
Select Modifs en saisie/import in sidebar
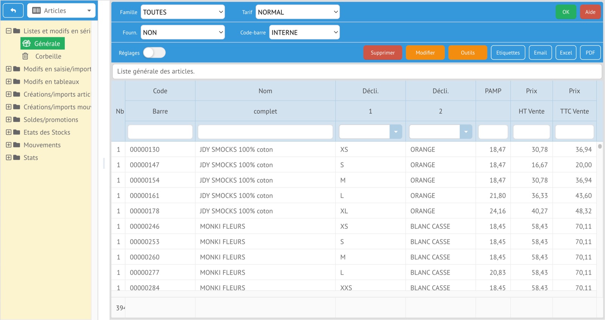[57, 69]
